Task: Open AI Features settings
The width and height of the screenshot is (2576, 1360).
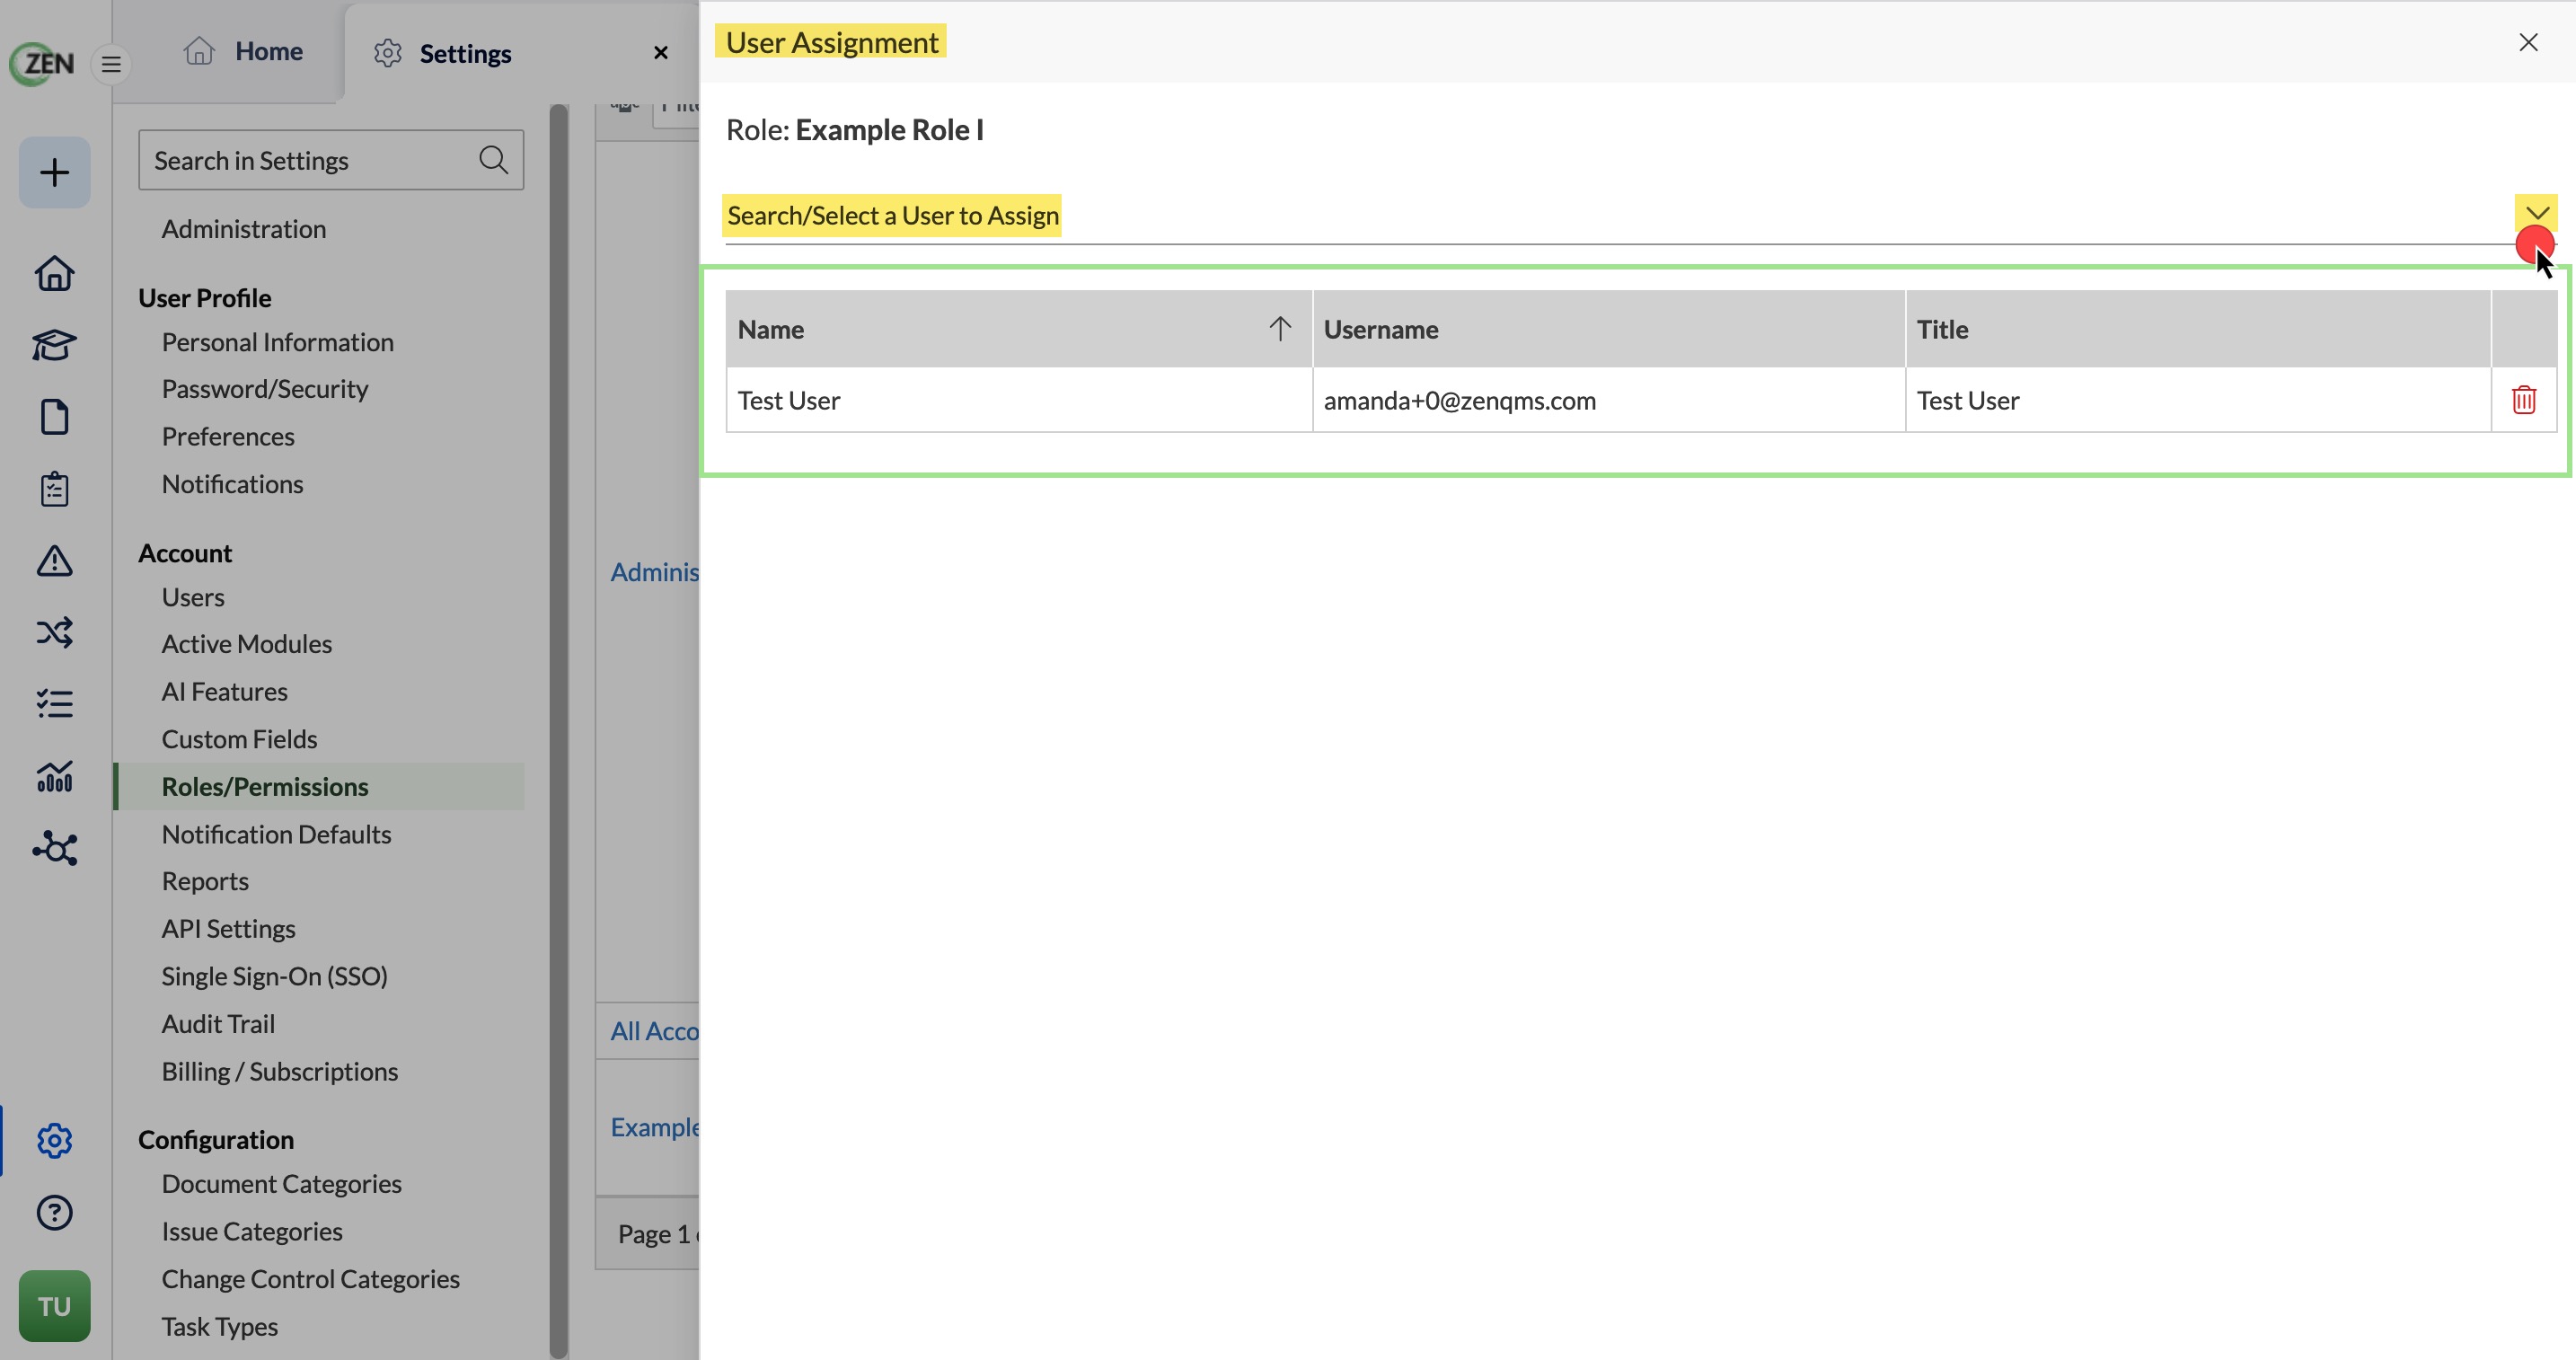Action: point(224,691)
